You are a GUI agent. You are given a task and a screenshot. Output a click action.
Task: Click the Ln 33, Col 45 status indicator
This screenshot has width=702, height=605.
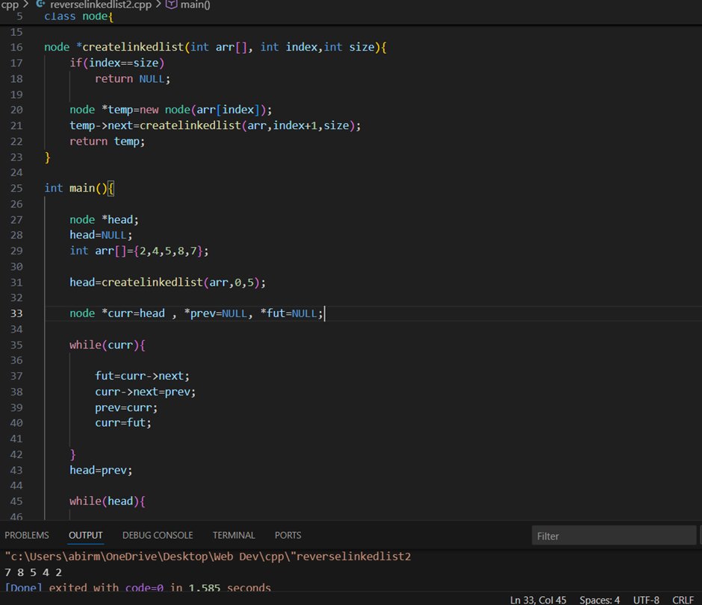point(540,600)
